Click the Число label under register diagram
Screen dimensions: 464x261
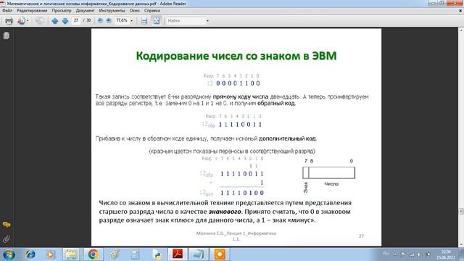[x=331, y=184]
